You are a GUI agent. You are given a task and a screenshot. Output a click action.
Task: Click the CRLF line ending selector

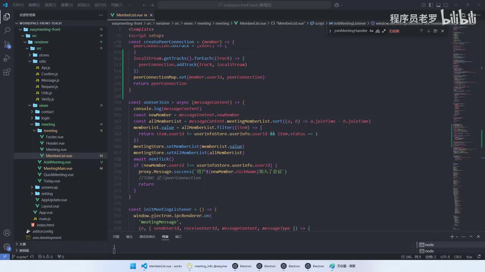click(x=458, y=257)
